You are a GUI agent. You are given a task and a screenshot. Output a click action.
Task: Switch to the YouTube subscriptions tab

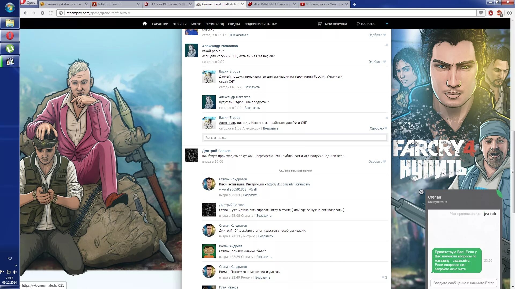324,4
